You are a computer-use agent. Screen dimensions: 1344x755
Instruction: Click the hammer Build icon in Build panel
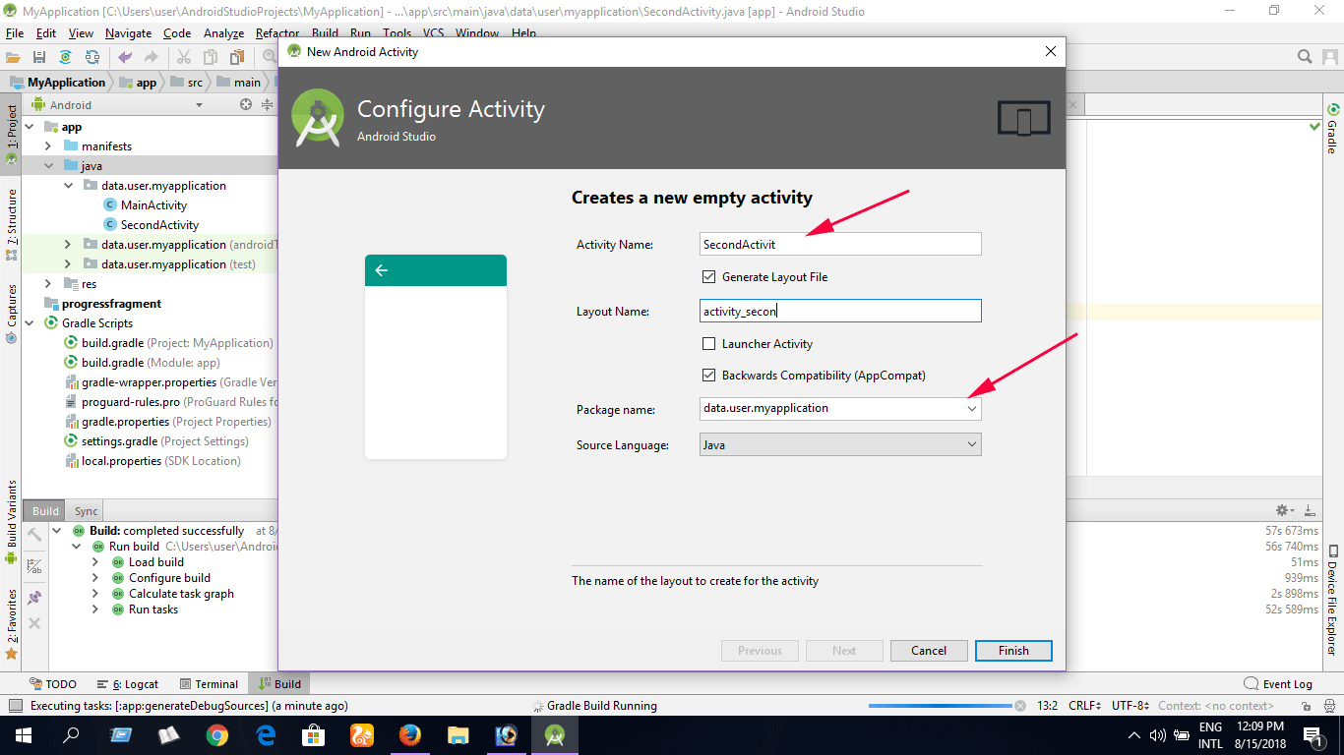[34, 536]
